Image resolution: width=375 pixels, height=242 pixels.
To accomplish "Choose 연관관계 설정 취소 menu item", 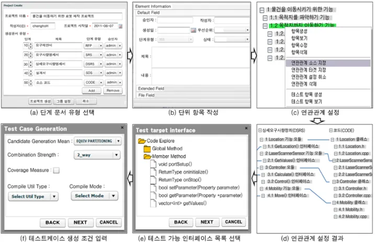I will click(x=309, y=77).
